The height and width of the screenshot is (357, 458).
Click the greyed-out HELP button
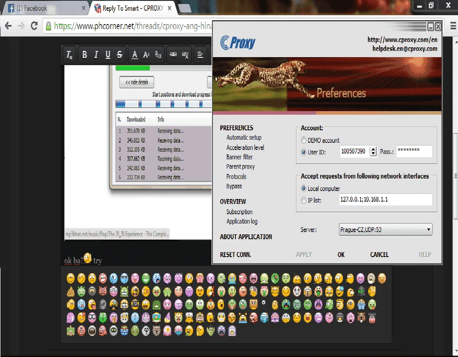(425, 255)
